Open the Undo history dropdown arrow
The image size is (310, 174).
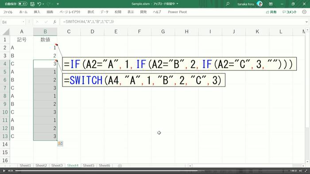43,4
